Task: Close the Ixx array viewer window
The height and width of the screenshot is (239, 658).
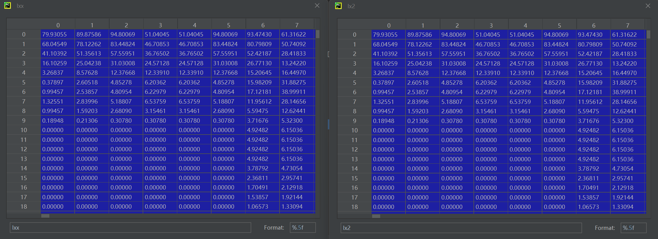Action: pos(317,5)
